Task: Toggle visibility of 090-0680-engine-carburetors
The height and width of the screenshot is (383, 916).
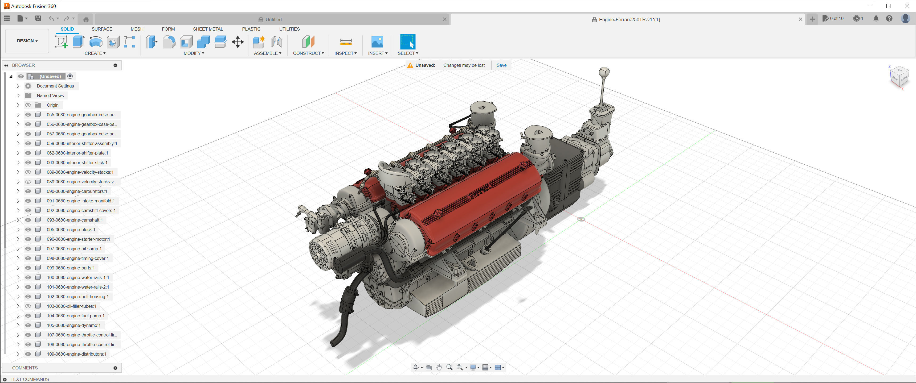Action: point(28,191)
